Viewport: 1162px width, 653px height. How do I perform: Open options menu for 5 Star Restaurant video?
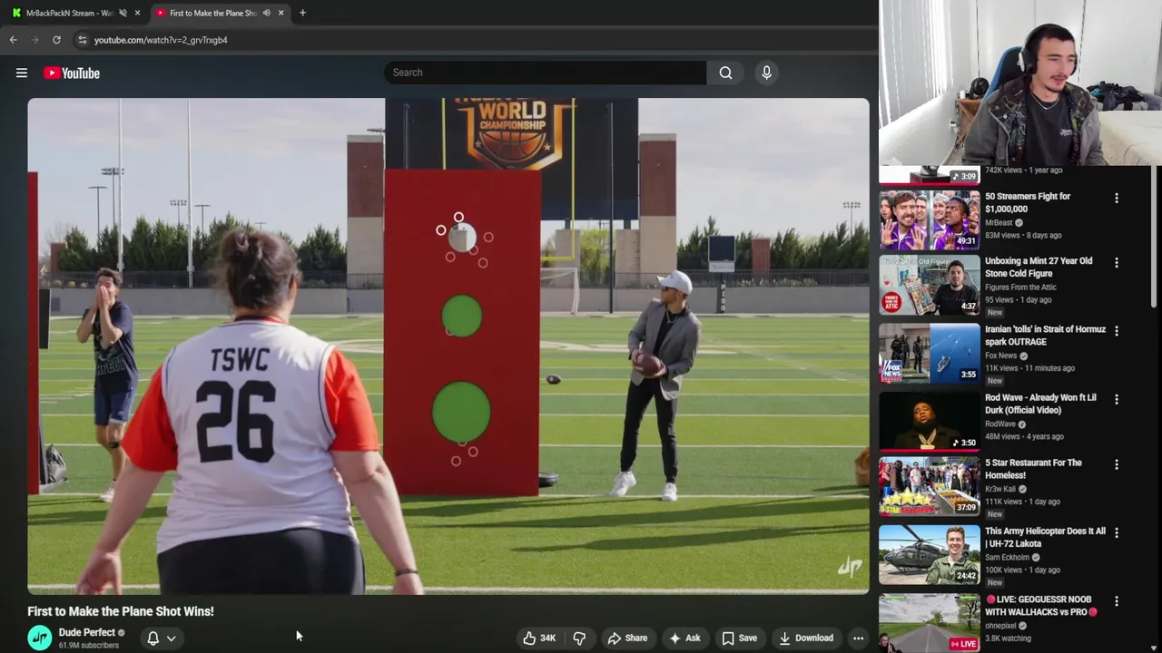(1117, 464)
